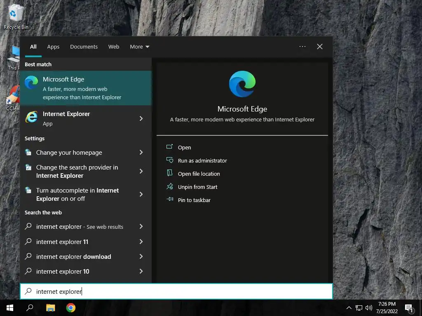Click the This PC desktop icon

point(14,58)
